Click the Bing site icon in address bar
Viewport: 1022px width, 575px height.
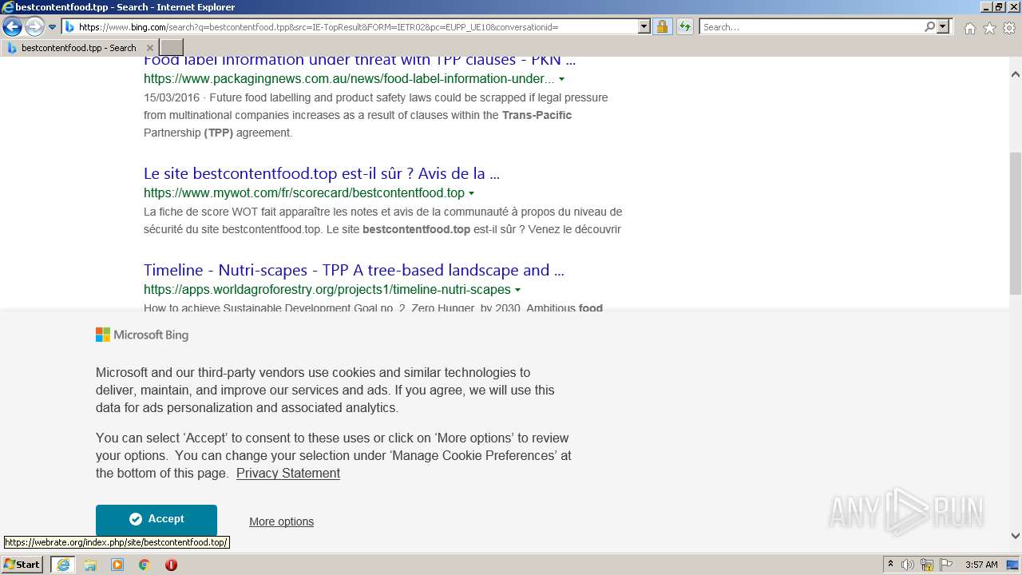pos(69,27)
